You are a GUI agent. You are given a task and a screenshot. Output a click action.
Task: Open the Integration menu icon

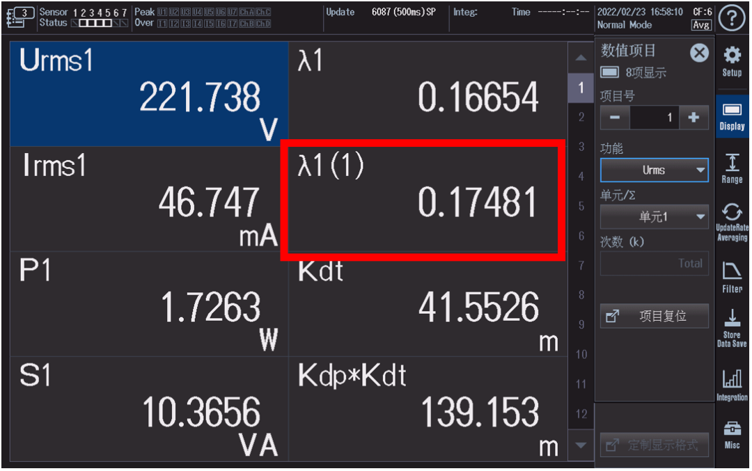pyautogui.click(x=731, y=385)
